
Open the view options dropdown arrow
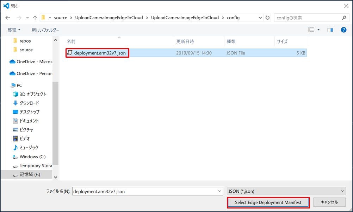[x=318, y=30]
